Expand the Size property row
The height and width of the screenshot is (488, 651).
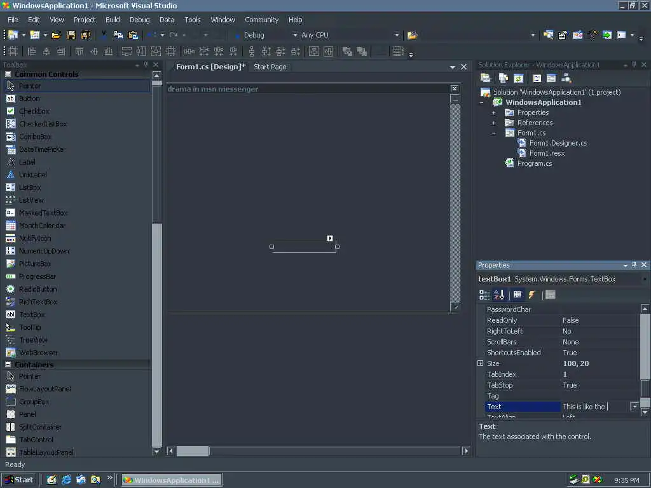click(x=481, y=363)
